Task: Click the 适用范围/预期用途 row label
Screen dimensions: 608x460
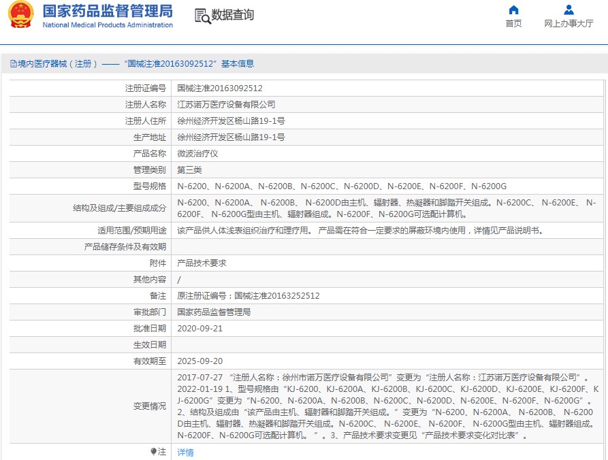Action: pos(132,231)
